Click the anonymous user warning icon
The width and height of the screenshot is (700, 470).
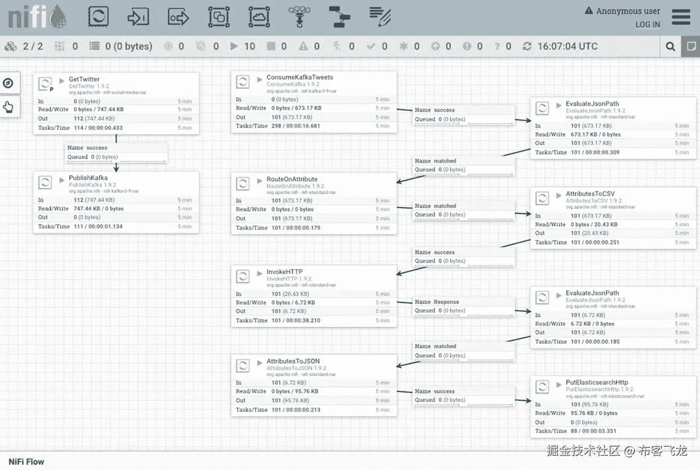coord(589,10)
